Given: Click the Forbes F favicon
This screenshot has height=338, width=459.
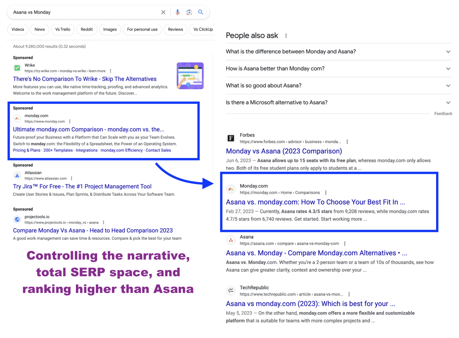Looking at the screenshot, I should (x=231, y=138).
